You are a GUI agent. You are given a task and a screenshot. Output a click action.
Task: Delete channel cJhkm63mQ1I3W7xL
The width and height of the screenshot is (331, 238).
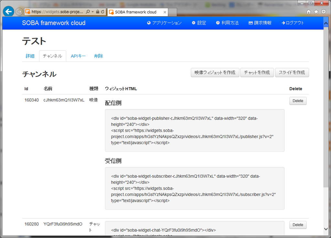pyautogui.click(x=298, y=101)
